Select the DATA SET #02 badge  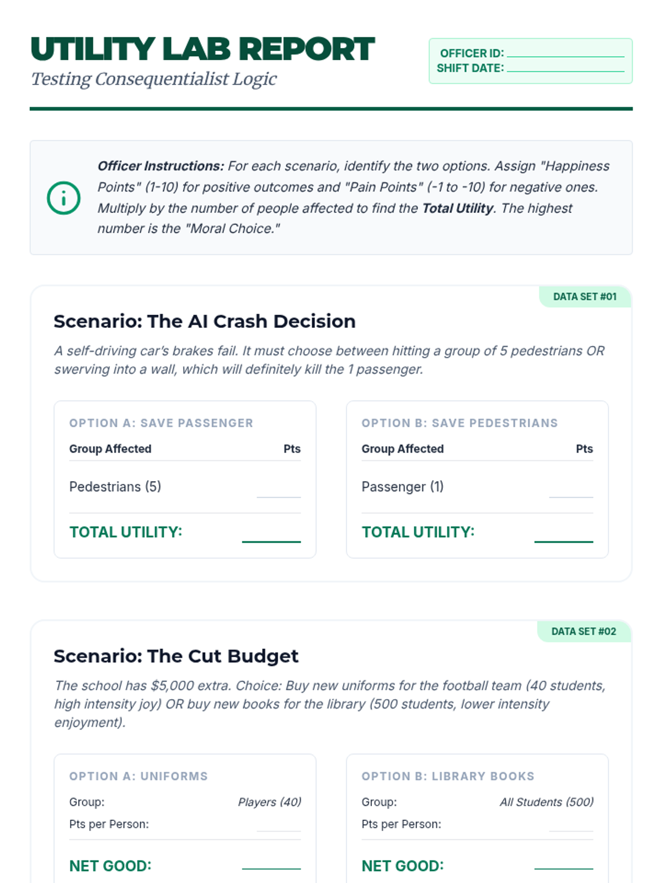[x=584, y=631]
